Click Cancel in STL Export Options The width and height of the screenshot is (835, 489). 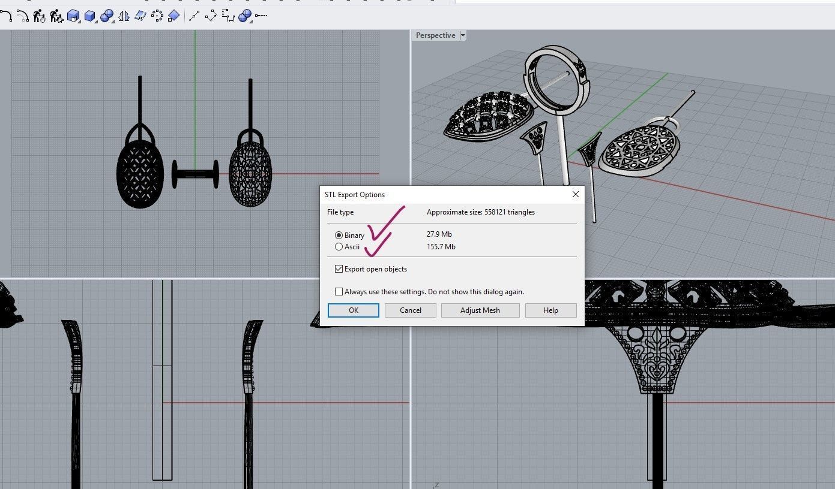(x=411, y=310)
